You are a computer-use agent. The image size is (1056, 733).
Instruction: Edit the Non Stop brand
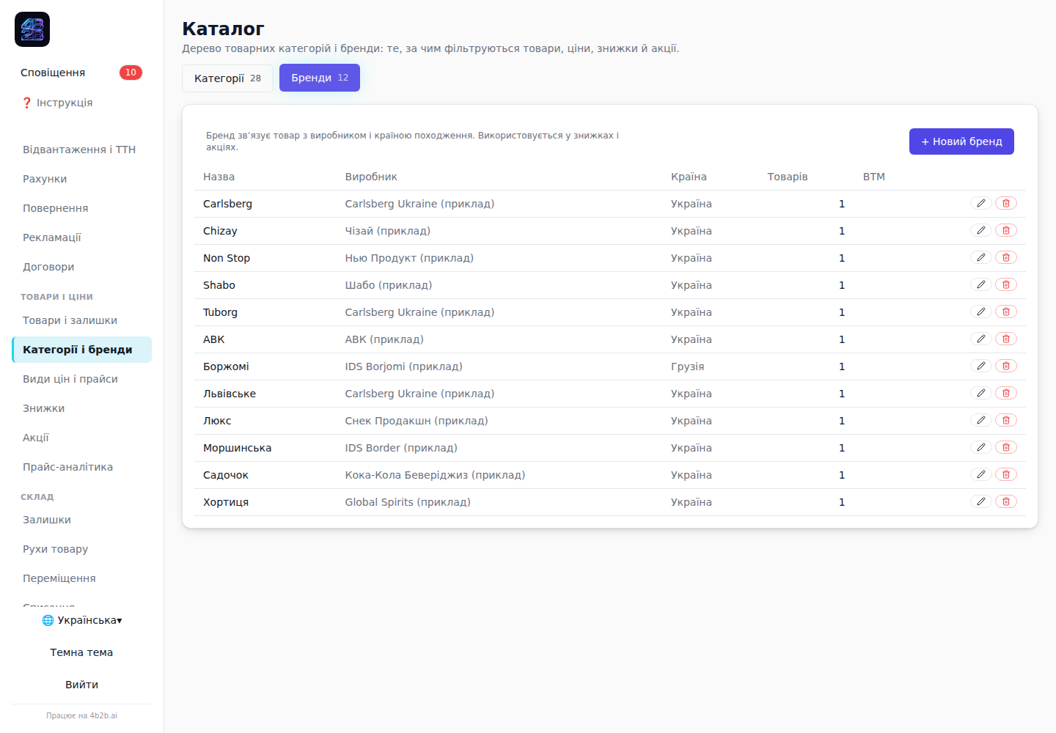pyautogui.click(x=980, y=257)
